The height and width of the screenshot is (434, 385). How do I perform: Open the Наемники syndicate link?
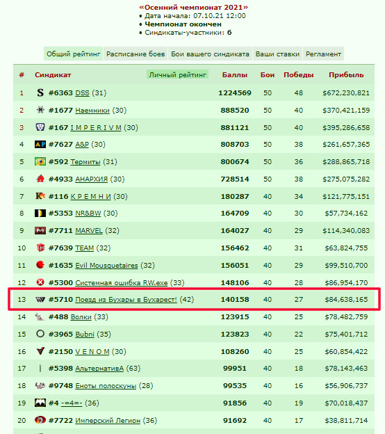coord(92,110)
